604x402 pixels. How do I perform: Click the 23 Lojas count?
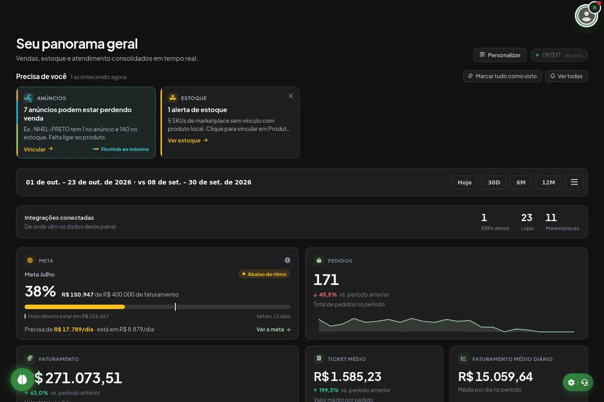click(x=527, y=222)
